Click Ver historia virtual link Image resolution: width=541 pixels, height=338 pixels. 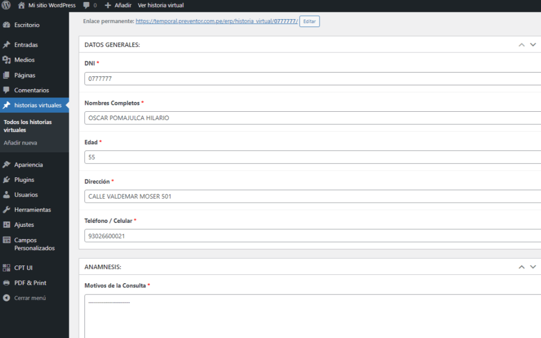coord(161,5)
